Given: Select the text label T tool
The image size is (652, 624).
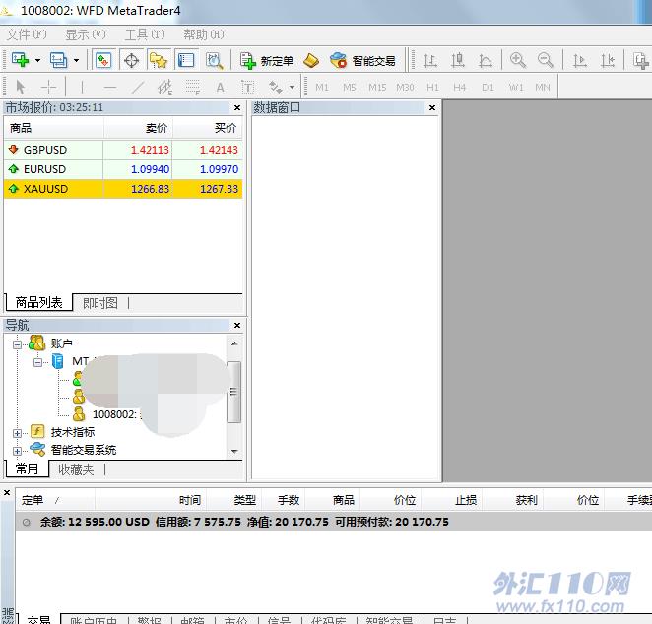Looking at the screenshot, I should (x=248, y=88).
